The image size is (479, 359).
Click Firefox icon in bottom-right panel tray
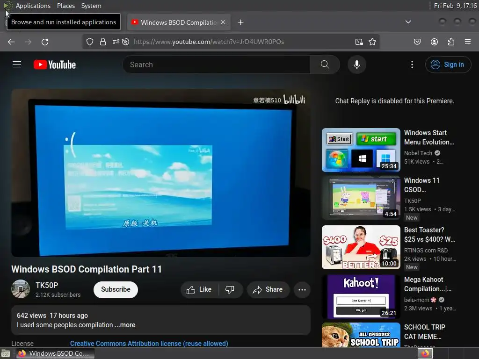425,353
